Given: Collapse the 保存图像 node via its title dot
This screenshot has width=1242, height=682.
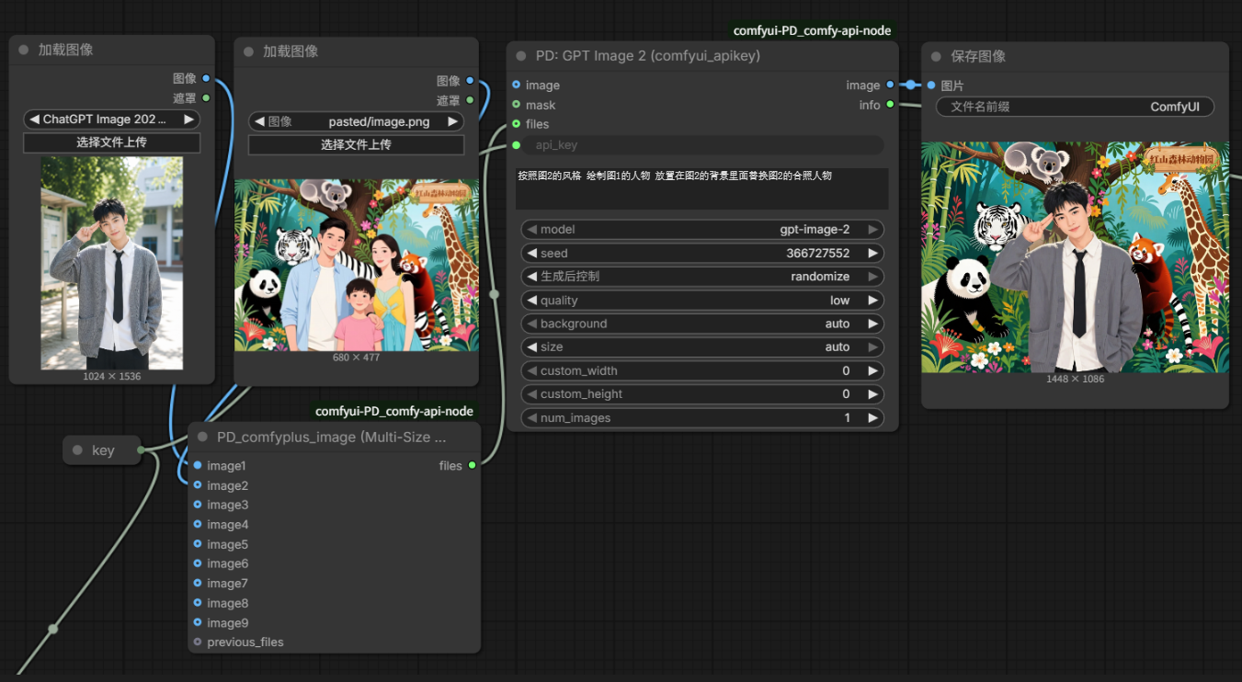Looking at the screenshot, I should pos(937,56).
